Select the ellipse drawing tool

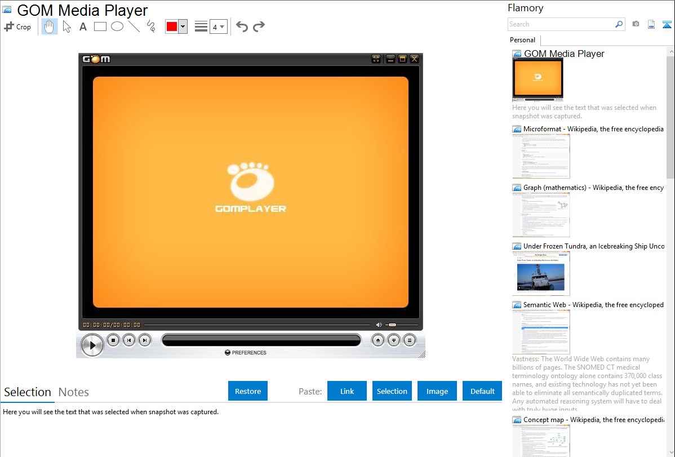(x=117, y=26)
